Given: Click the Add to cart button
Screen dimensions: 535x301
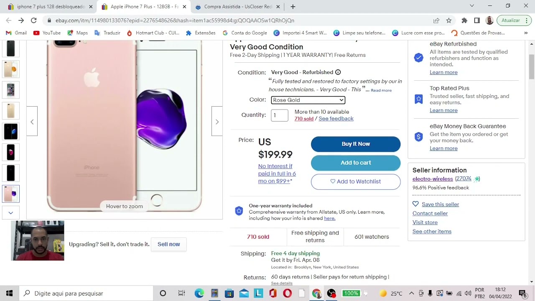Looking at the screenshot, I should click(356, 163).
